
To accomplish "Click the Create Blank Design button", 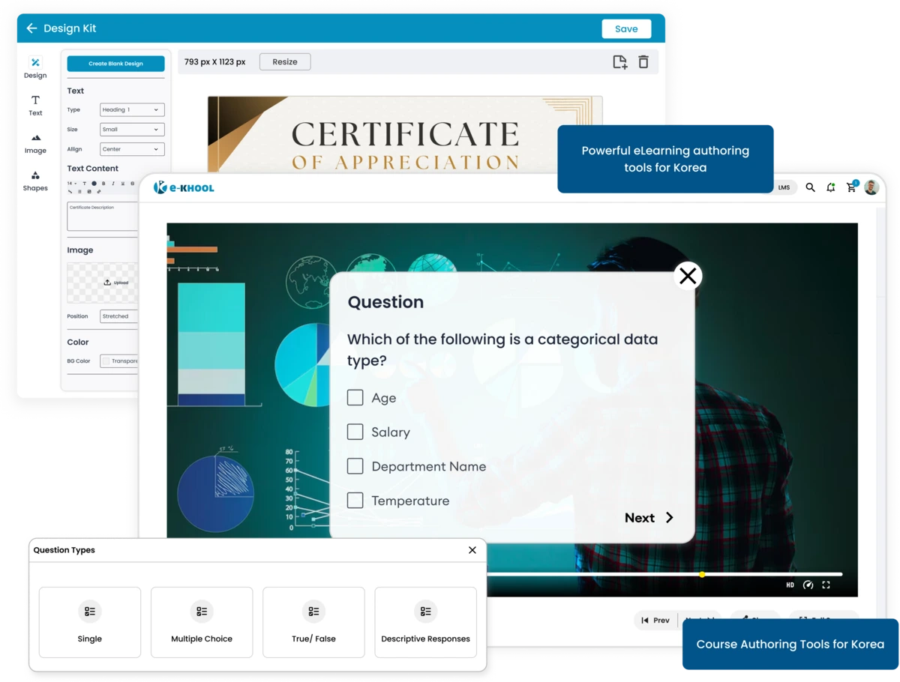I will click(115, 64).
